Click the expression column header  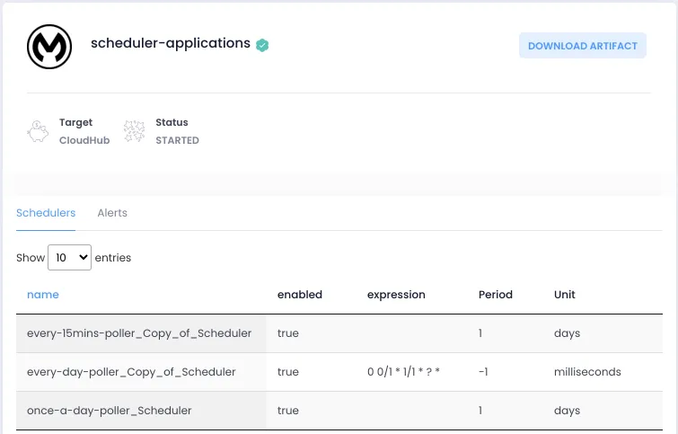click(396, 295)
